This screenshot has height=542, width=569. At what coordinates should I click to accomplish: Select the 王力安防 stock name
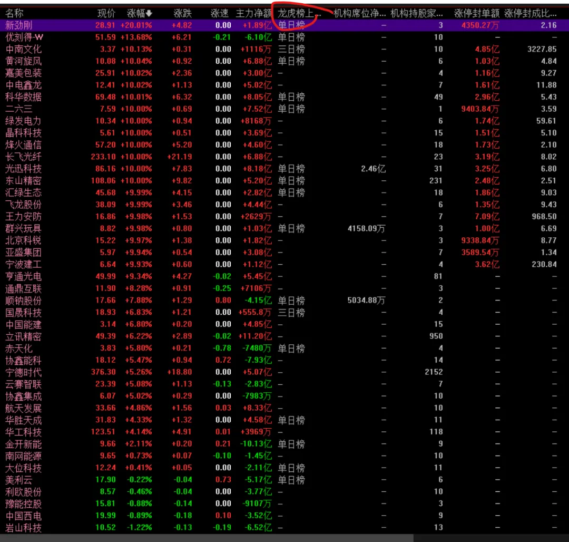(x=24, y=217)
